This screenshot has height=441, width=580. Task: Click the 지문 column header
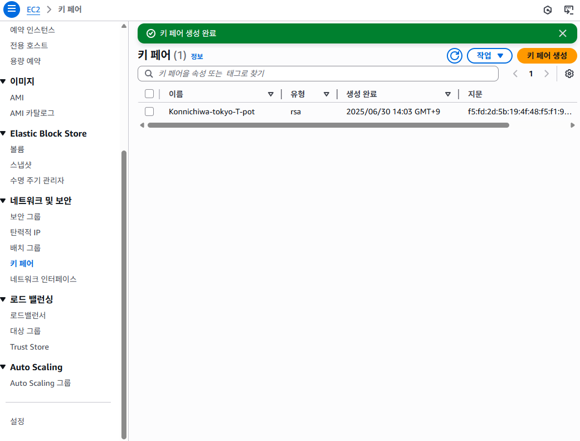(x=475, y=94)
